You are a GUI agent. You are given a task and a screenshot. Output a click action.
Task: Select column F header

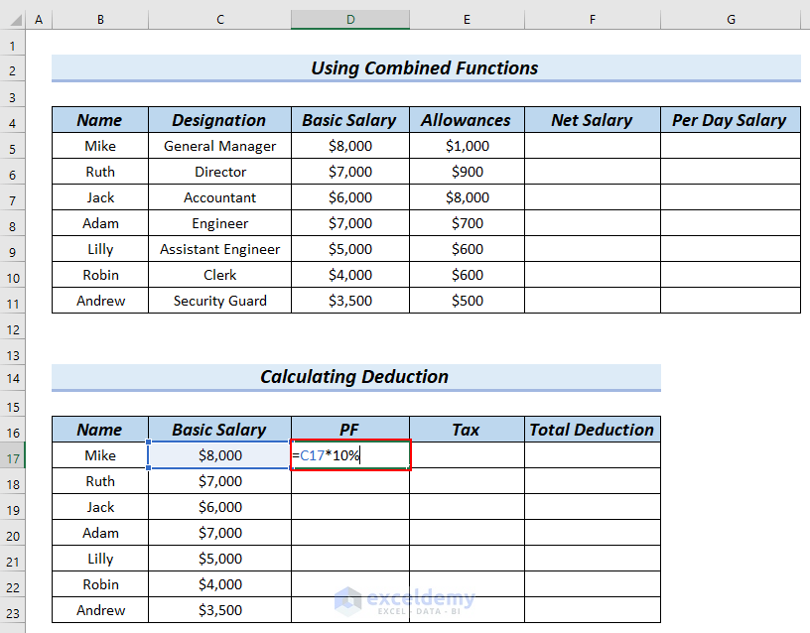pos(593,20)
